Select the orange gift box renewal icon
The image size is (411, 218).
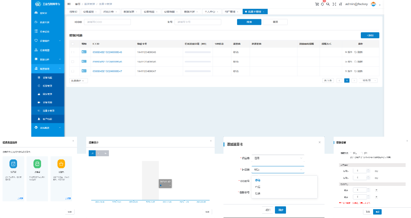pyautogui.click(x=61, y=164)
